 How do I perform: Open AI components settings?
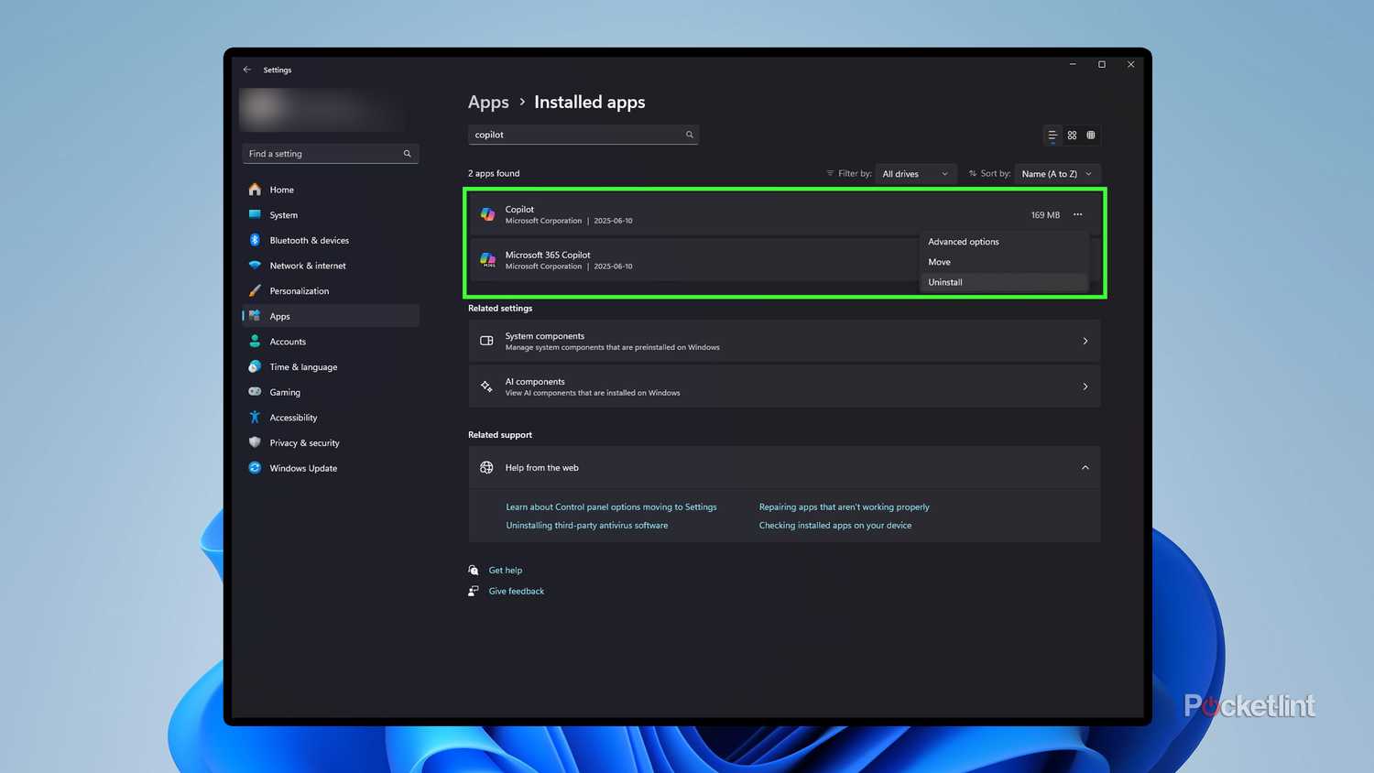[x=784, y=386]
